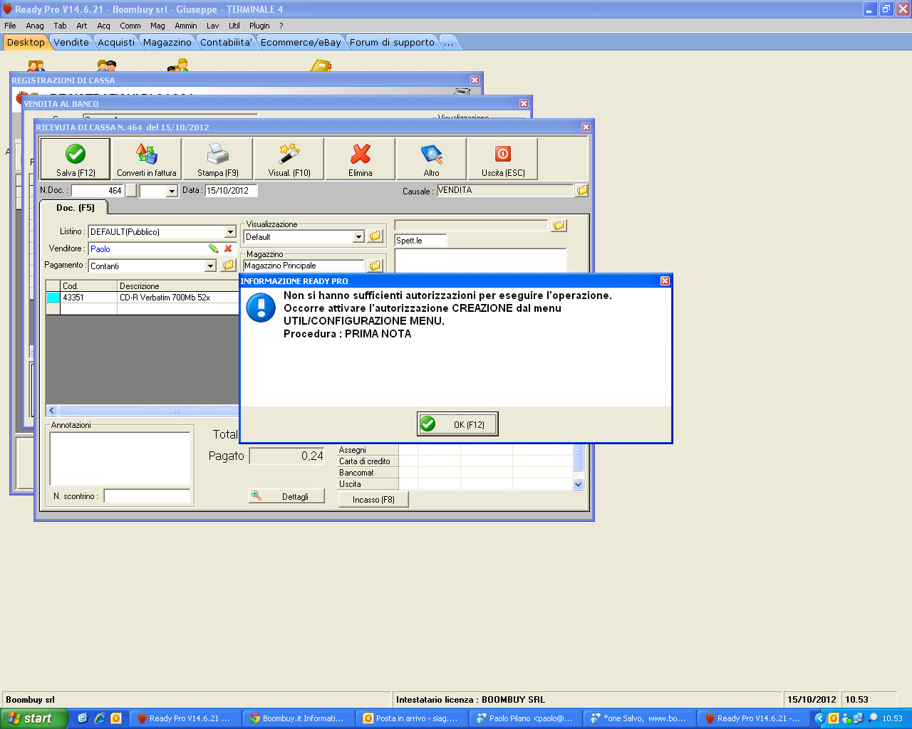Select the Doc. (F5) tab
Viewport: 912px width, 729px height.
pyautogui.click(x=75, y=208)
